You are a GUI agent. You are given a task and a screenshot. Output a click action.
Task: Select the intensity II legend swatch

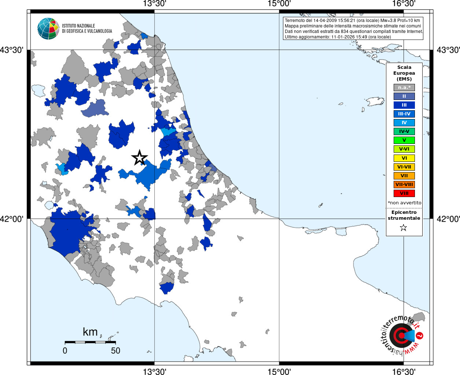[404, 96]
